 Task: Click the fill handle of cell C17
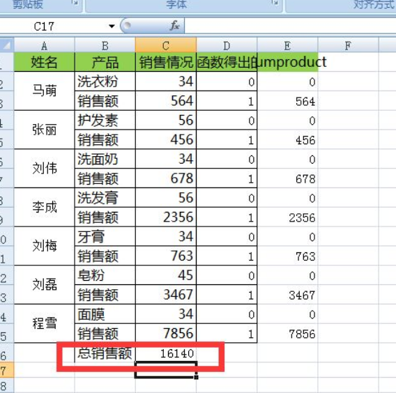coord(196,377)
